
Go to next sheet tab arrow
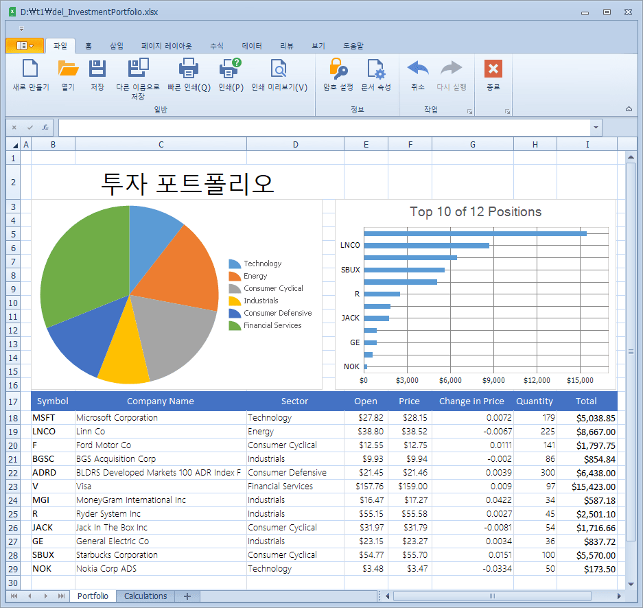45,596
